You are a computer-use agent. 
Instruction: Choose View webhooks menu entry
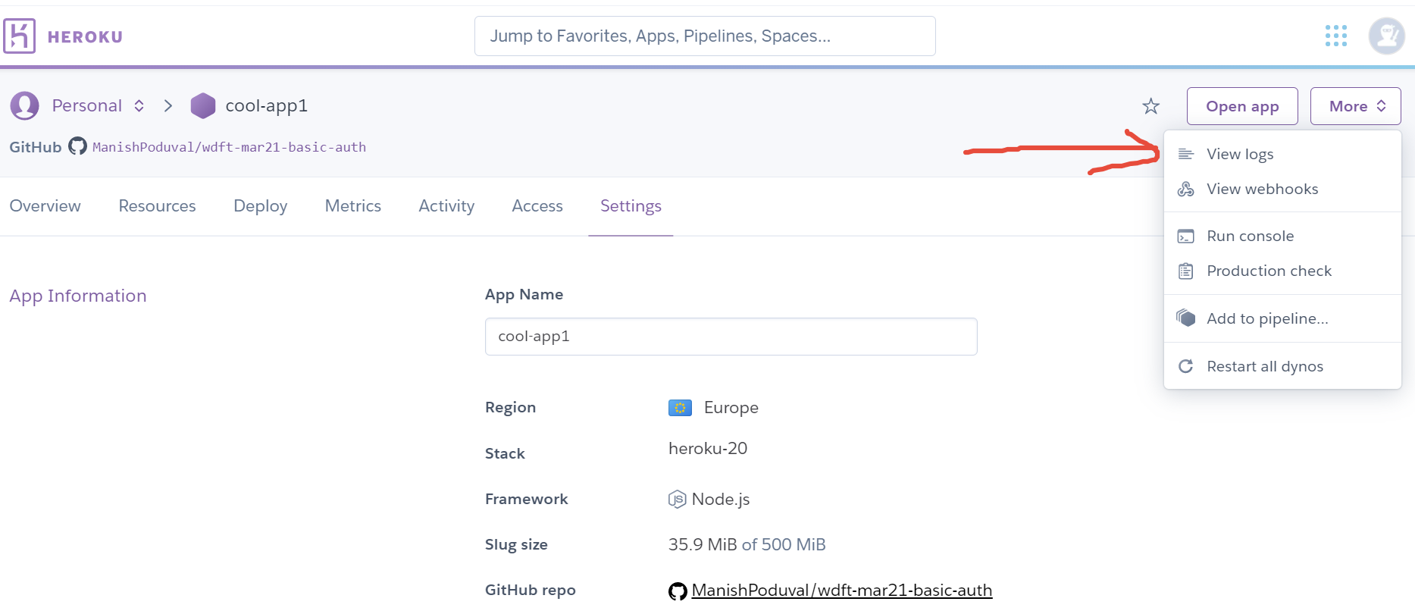point(1282,189)
